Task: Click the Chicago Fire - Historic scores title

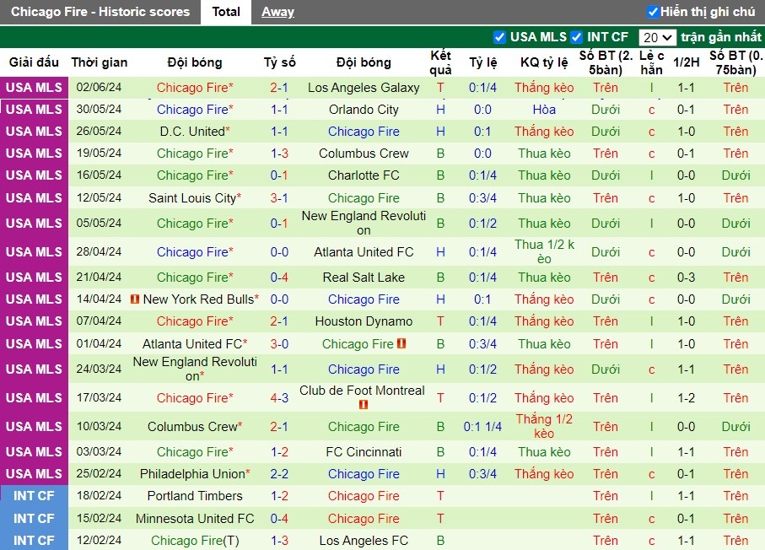Action: click(100, 12)
